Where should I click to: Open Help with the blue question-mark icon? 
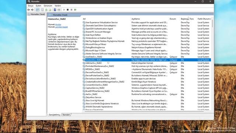point(55,10)
